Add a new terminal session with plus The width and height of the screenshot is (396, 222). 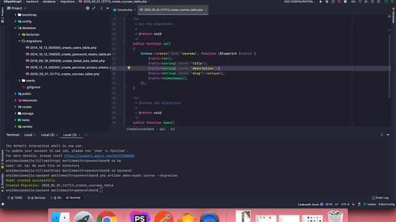coord(86,135)
